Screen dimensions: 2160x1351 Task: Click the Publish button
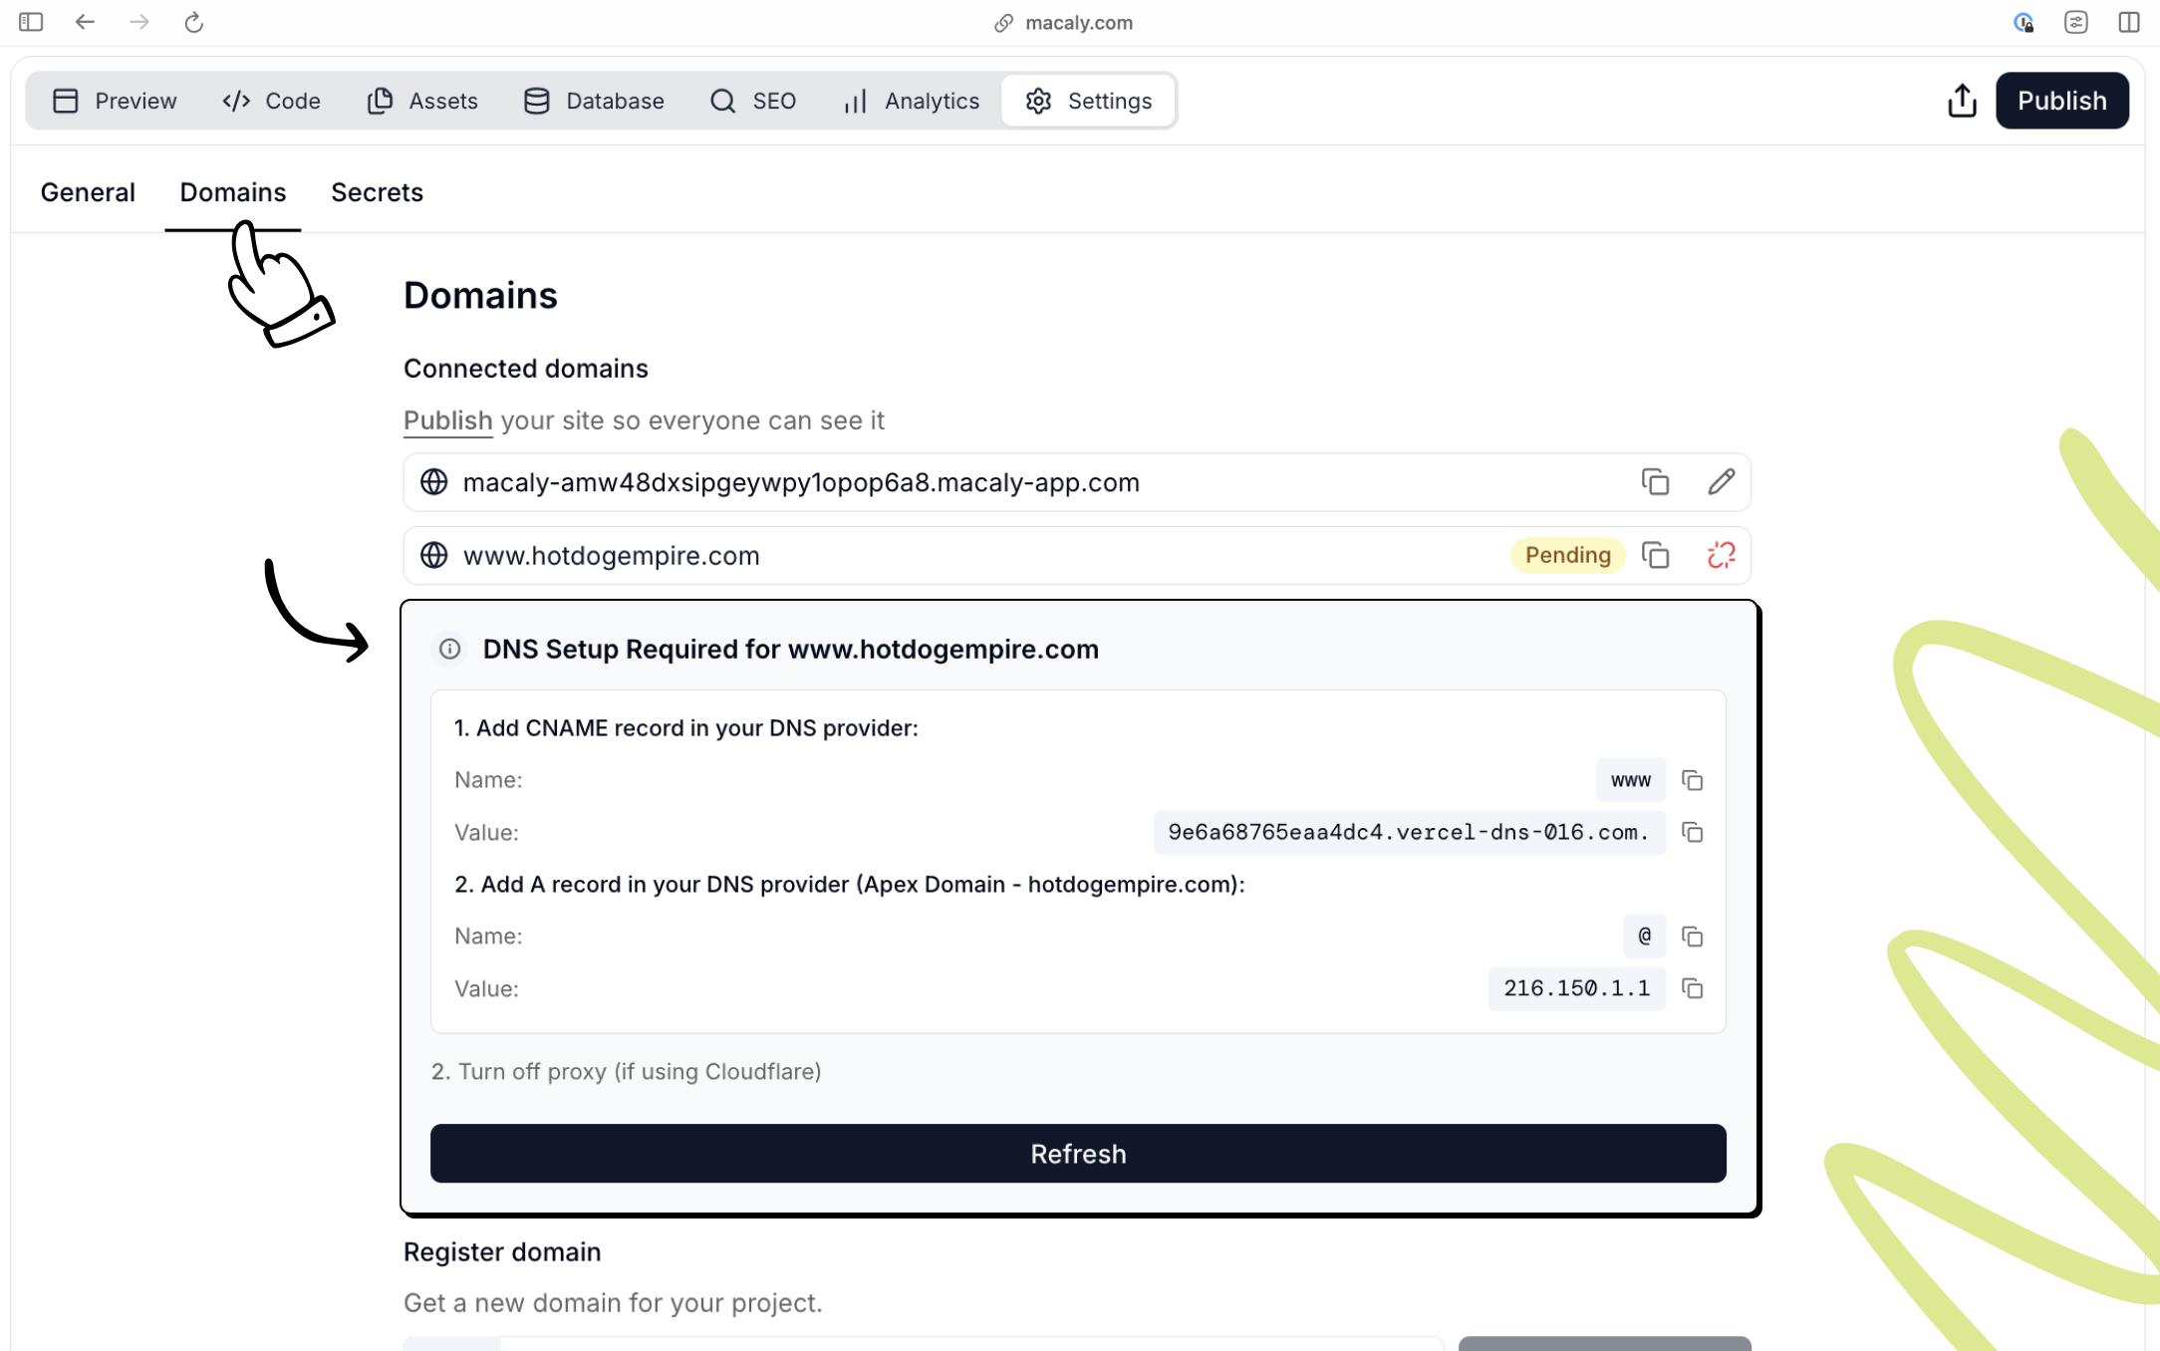coord(2061,100)
